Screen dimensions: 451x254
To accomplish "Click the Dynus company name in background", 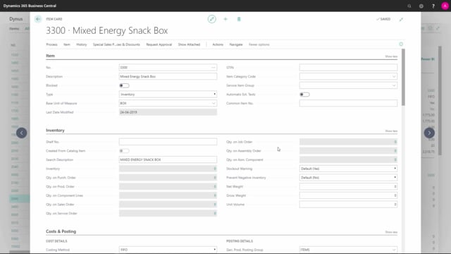I will point(16,19).
